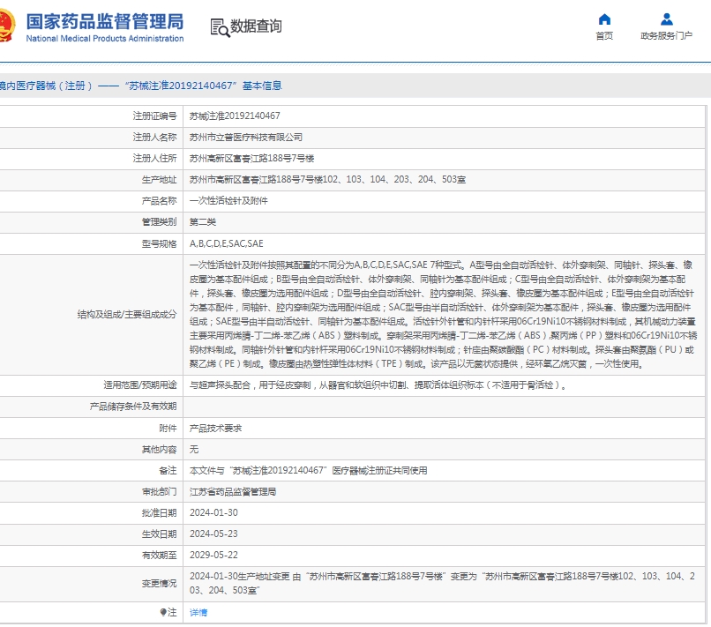Click the 型号规格 row label

coord(159,243)
